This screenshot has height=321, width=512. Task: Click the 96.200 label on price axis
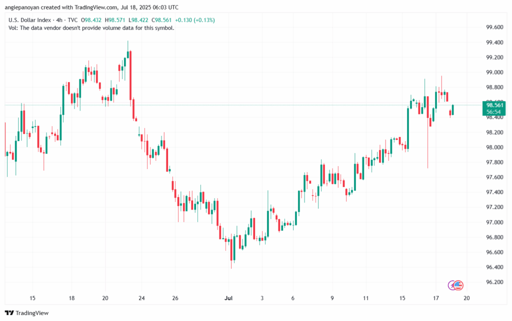coord(494,282)
